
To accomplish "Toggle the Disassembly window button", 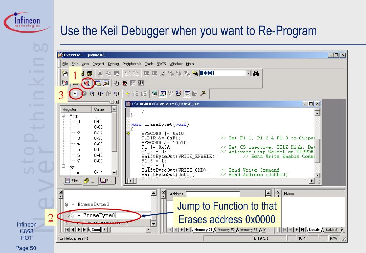I will click(x=154, y=94).
